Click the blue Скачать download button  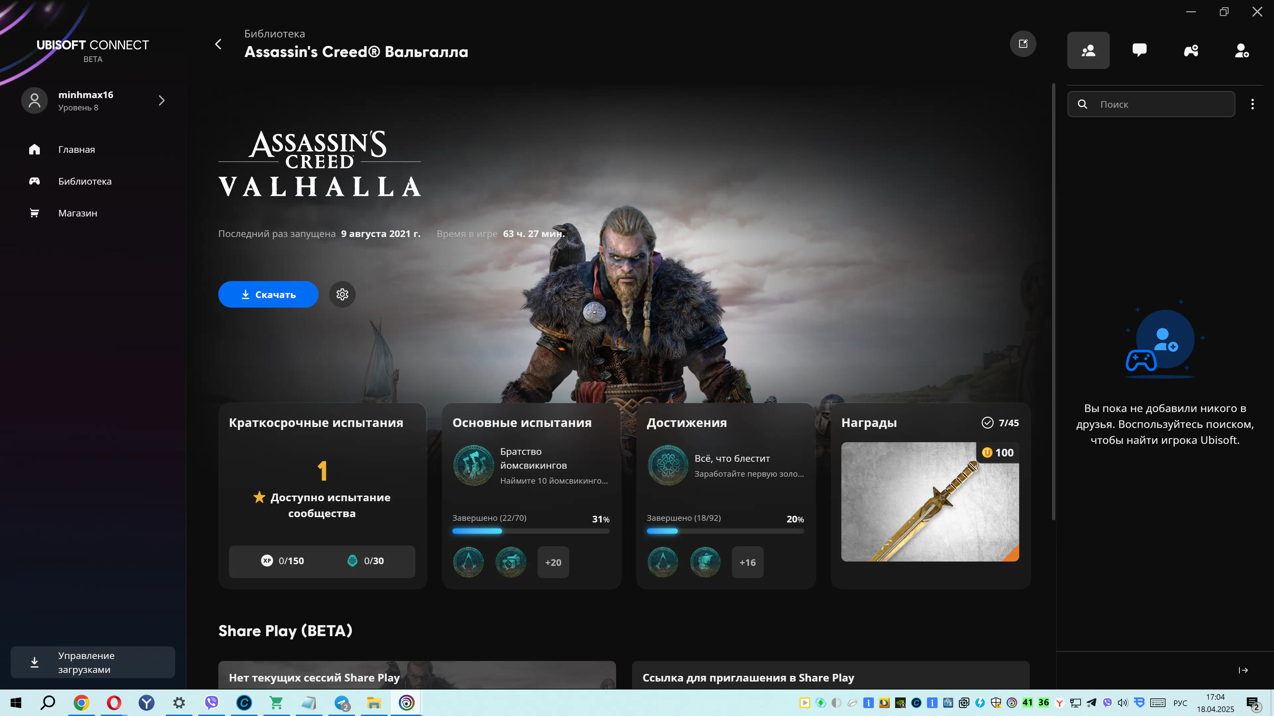tap(268, 294)
